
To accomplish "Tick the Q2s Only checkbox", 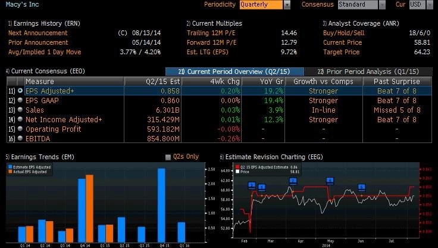I will pyautogui.click(x=168, y=157).
